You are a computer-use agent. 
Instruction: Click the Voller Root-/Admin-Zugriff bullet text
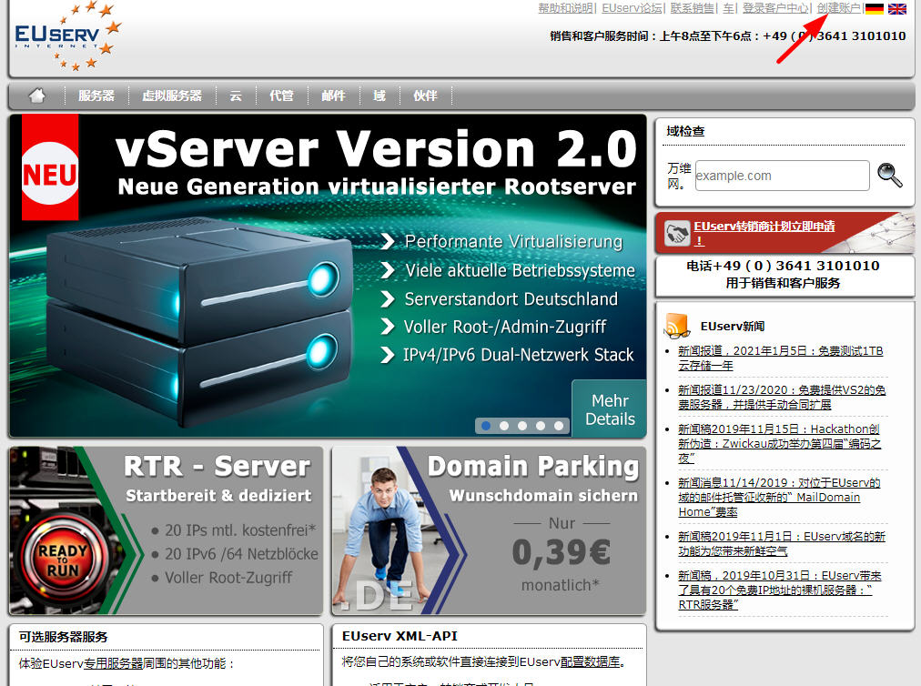click(x=505, y=327)
